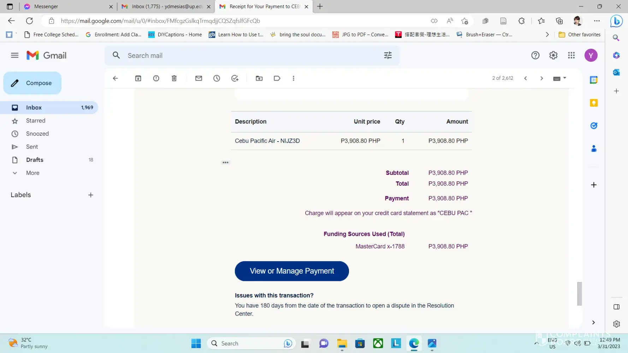Open browser Extensions puzzle icon
This screenshot has width=628, height=353.
(521, 21)
